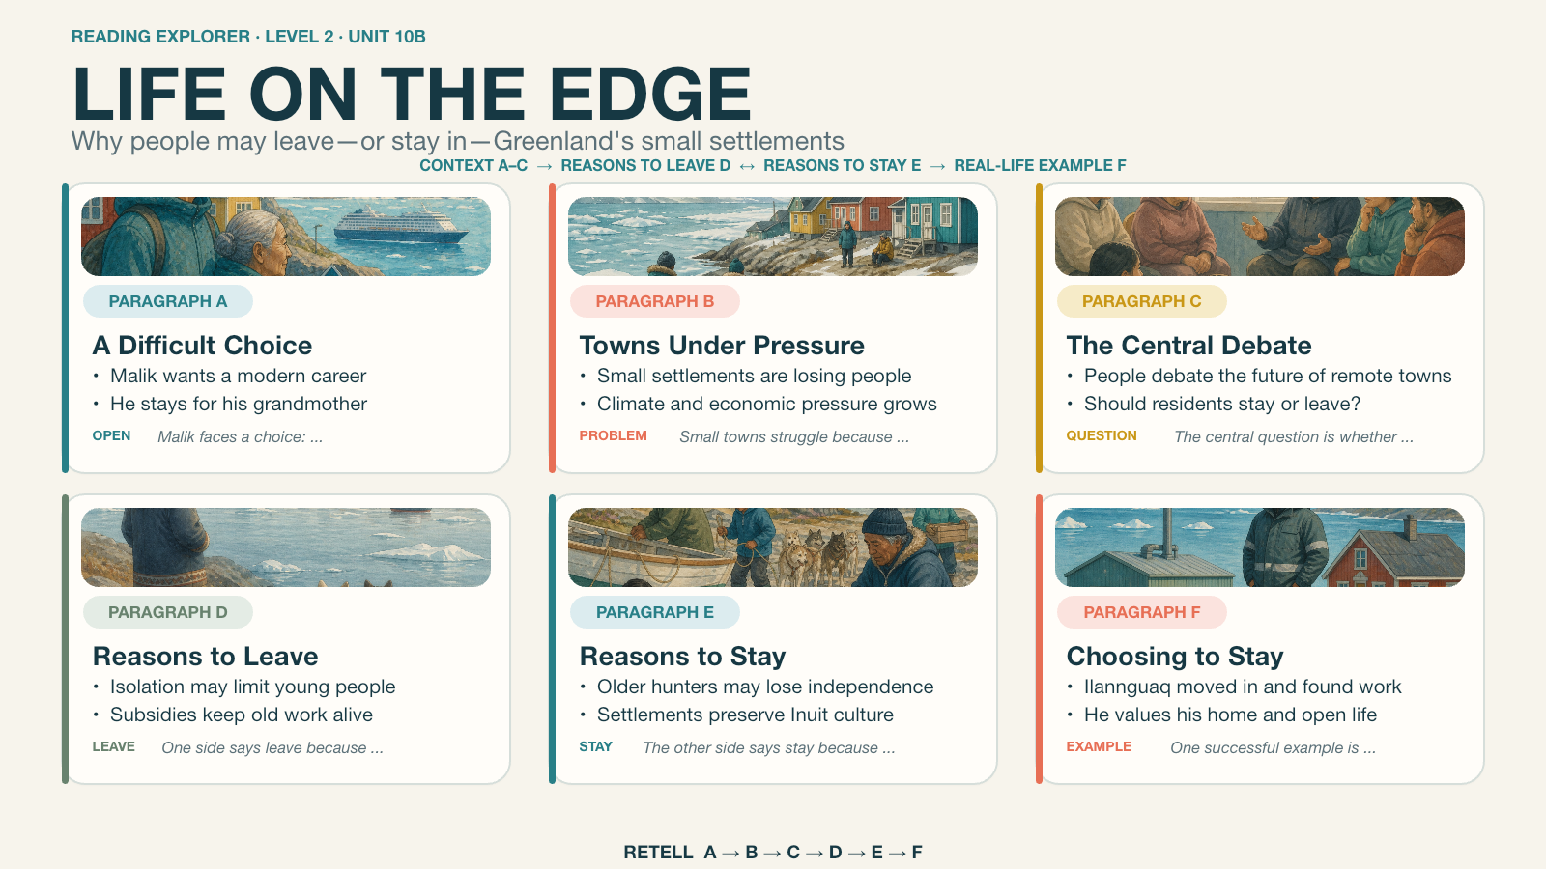The width and height of the screenshot is (1546, 869).
Task: Click the Paragraph A label pill
Action: coord(168,301)
